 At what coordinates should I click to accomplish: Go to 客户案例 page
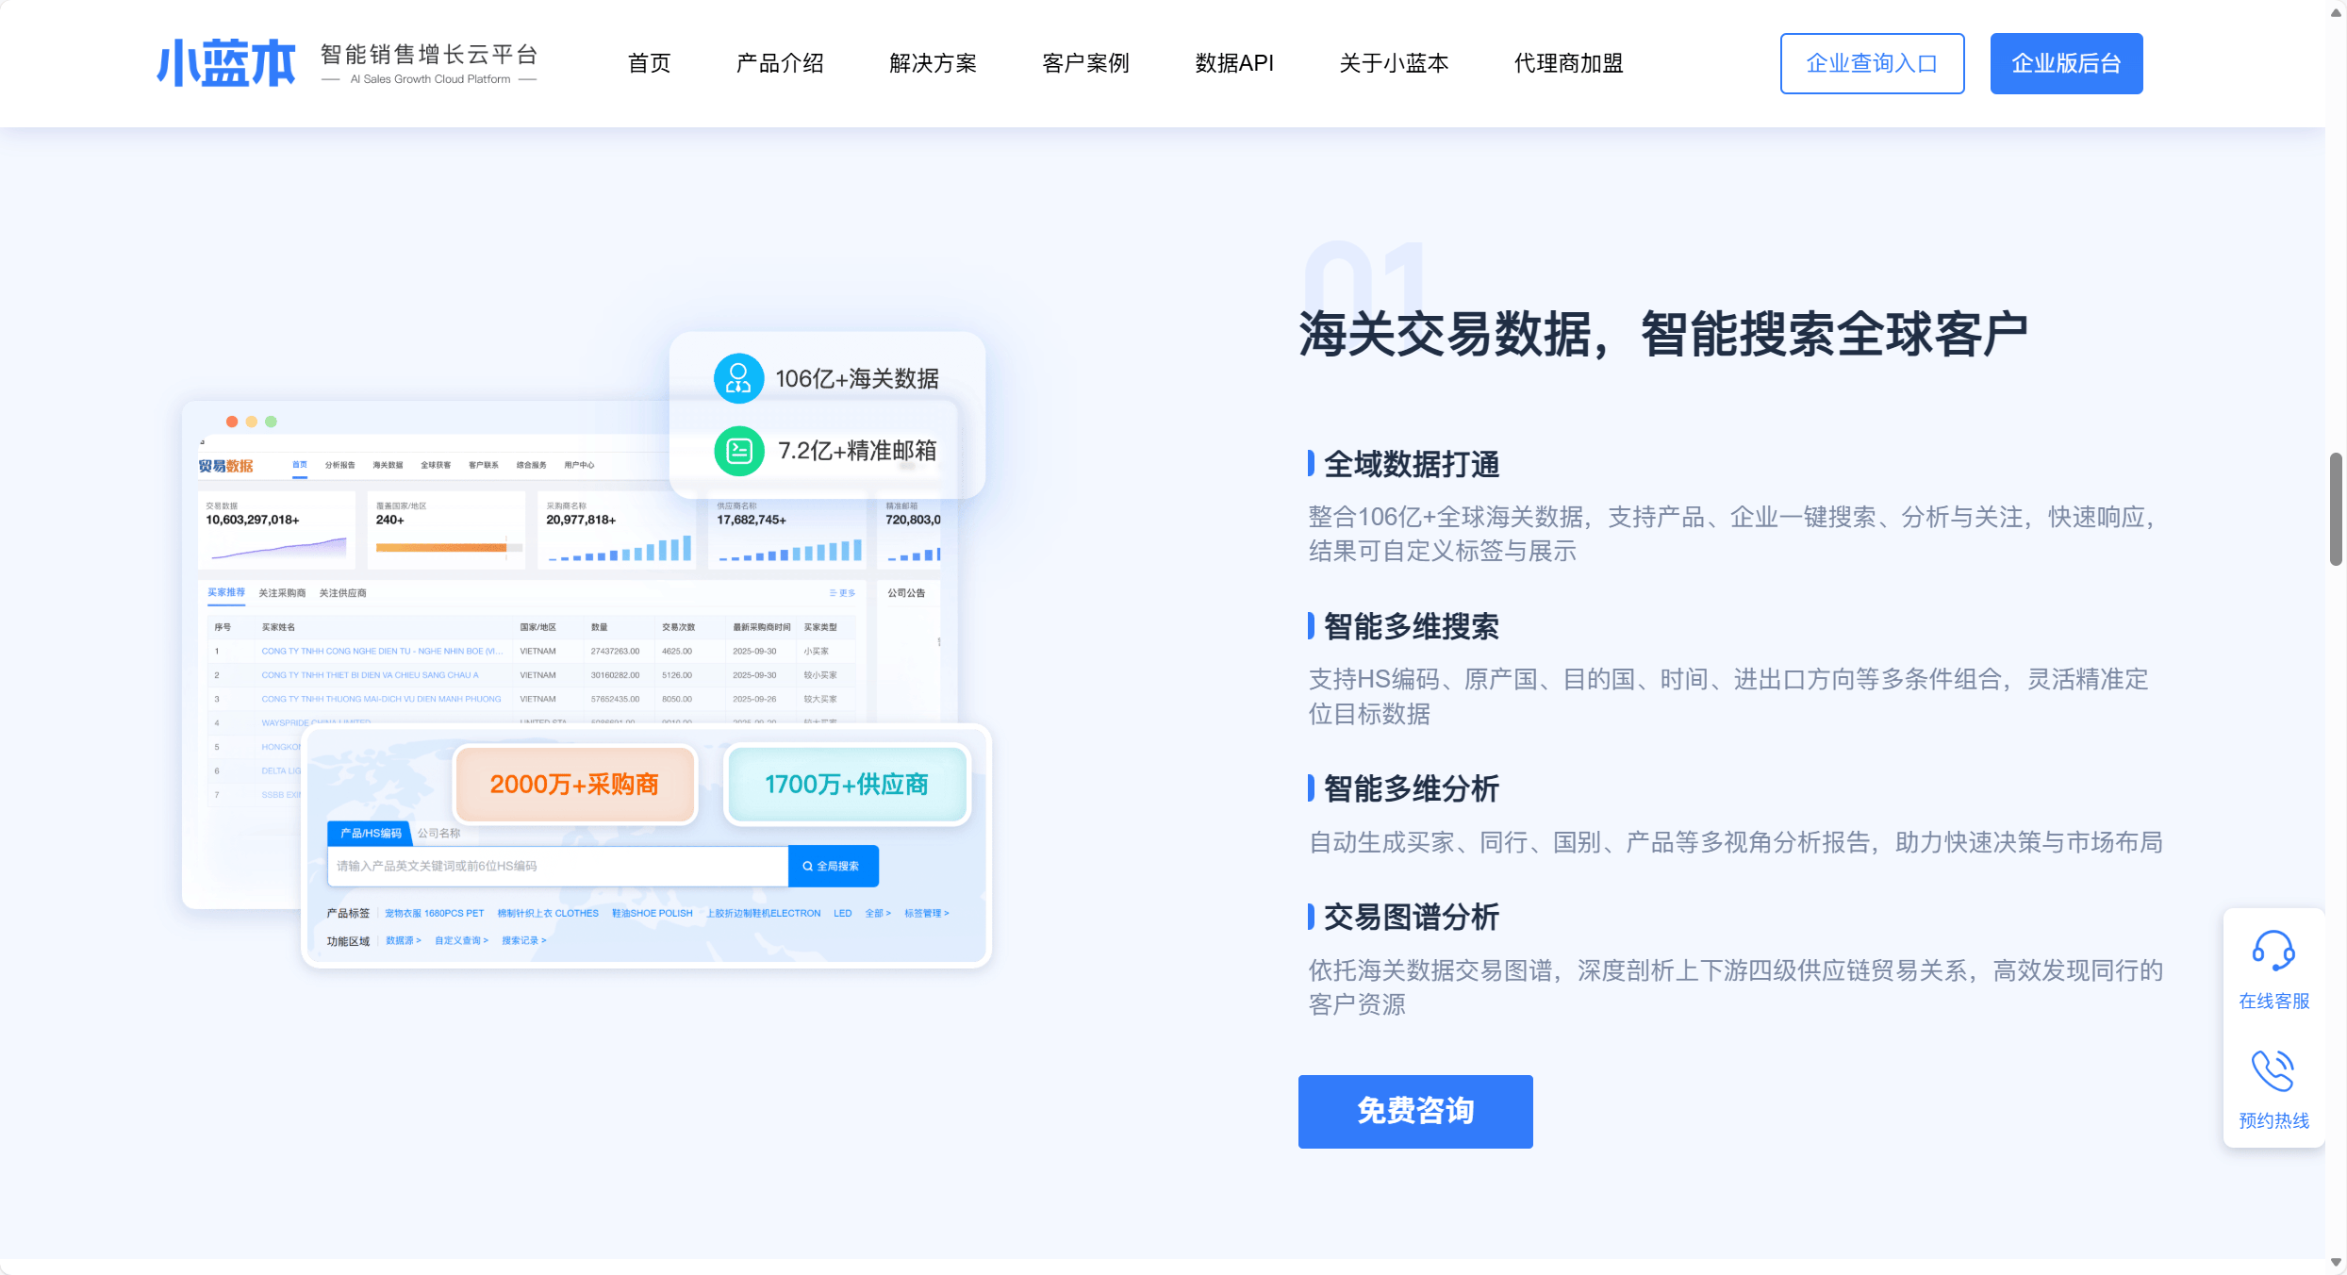[1085, 63]
